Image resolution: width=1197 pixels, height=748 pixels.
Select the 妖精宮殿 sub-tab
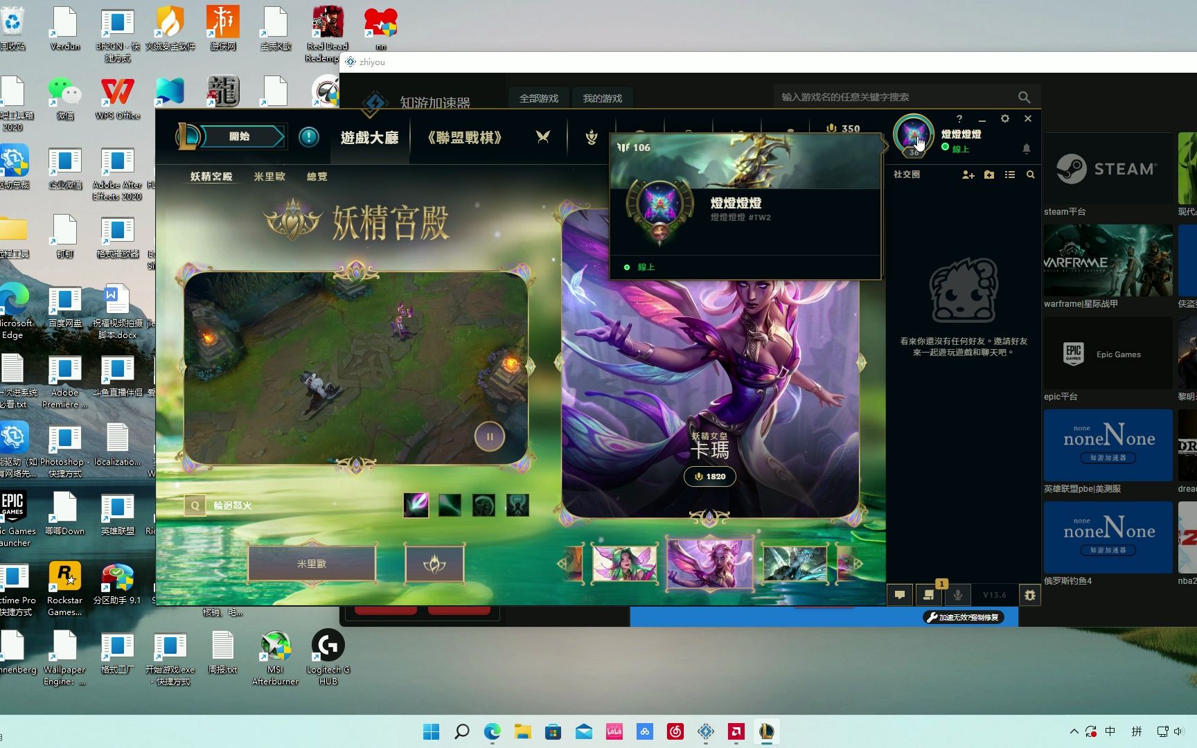coord(211,177)
